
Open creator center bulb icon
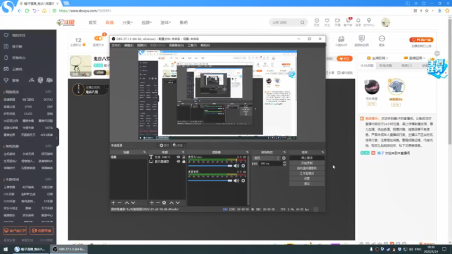(x=369, y=22)
